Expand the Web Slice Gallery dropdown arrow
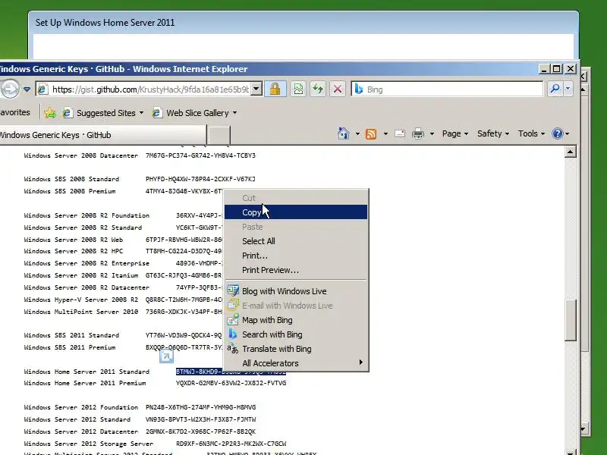The width and height of the screenshot is (607, 455). [x=234, y=113]
